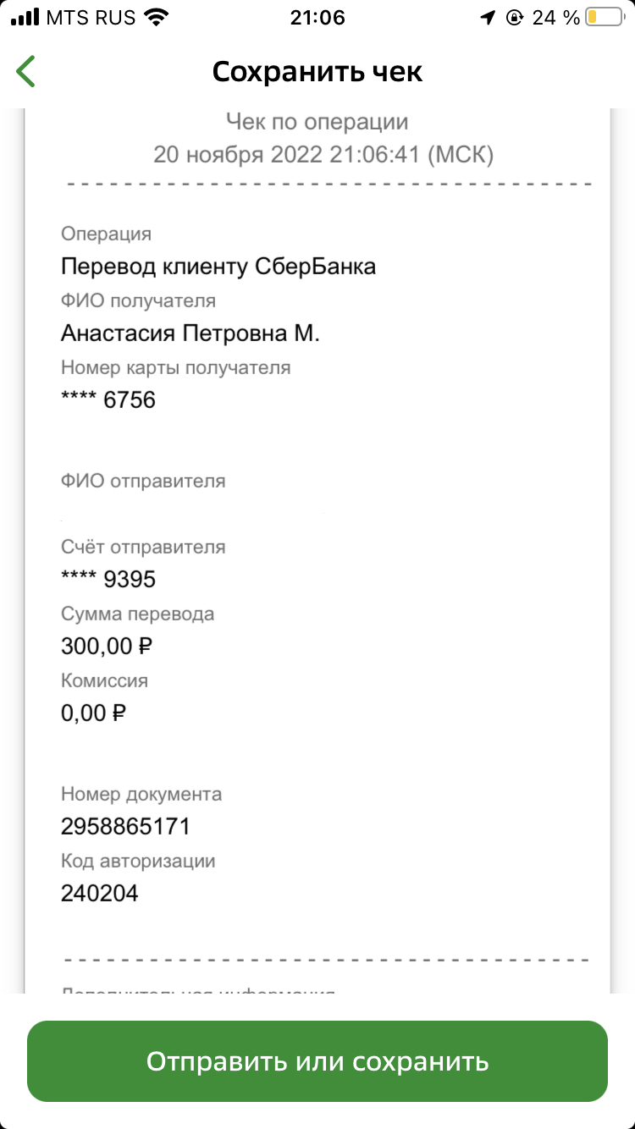Tap the cellular signal bars icon

pos(25,17)
